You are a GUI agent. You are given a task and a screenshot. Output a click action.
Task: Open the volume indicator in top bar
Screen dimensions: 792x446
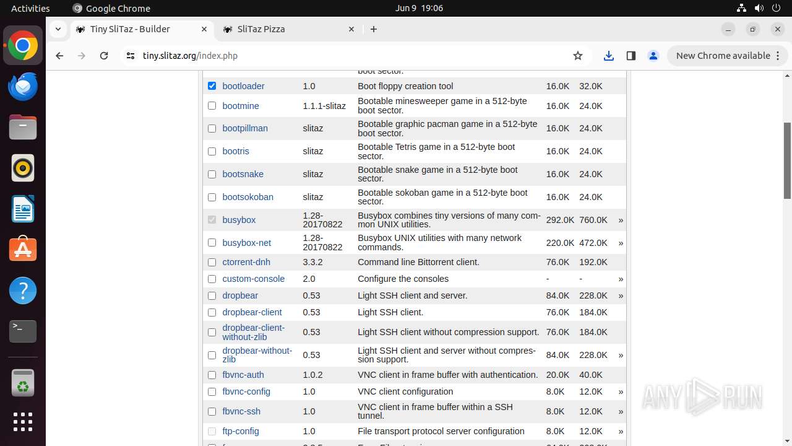759,8
